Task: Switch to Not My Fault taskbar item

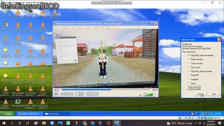Action: (57, 114)
